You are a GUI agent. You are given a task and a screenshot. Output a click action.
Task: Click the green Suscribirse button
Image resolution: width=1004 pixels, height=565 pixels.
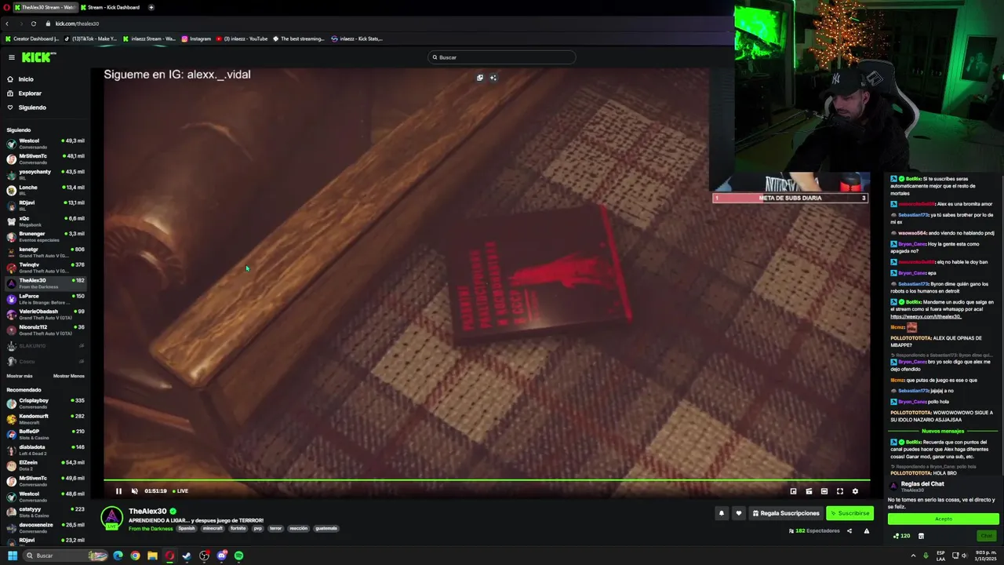tap(849, 513)
